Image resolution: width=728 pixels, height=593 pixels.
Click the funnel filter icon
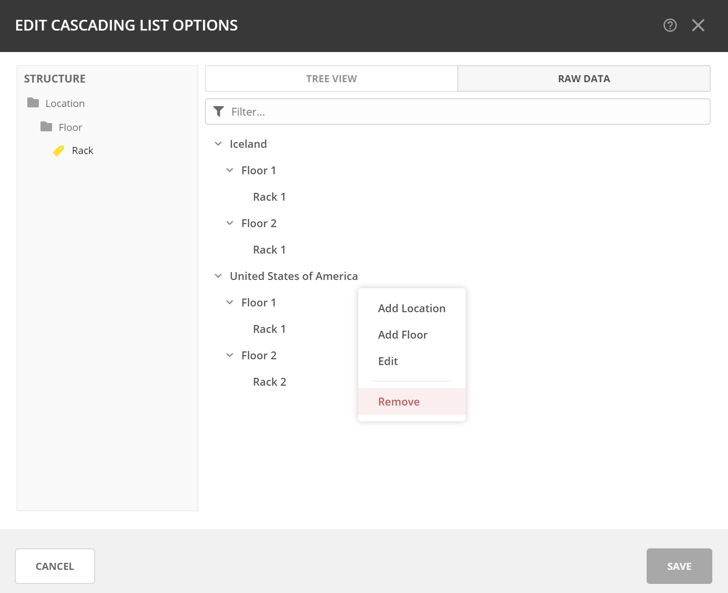click(x=219, y=111)
